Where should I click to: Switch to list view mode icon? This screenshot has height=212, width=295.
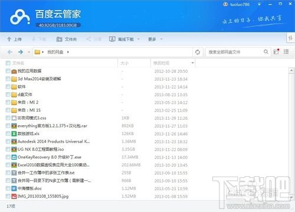(x=286, y=52)
